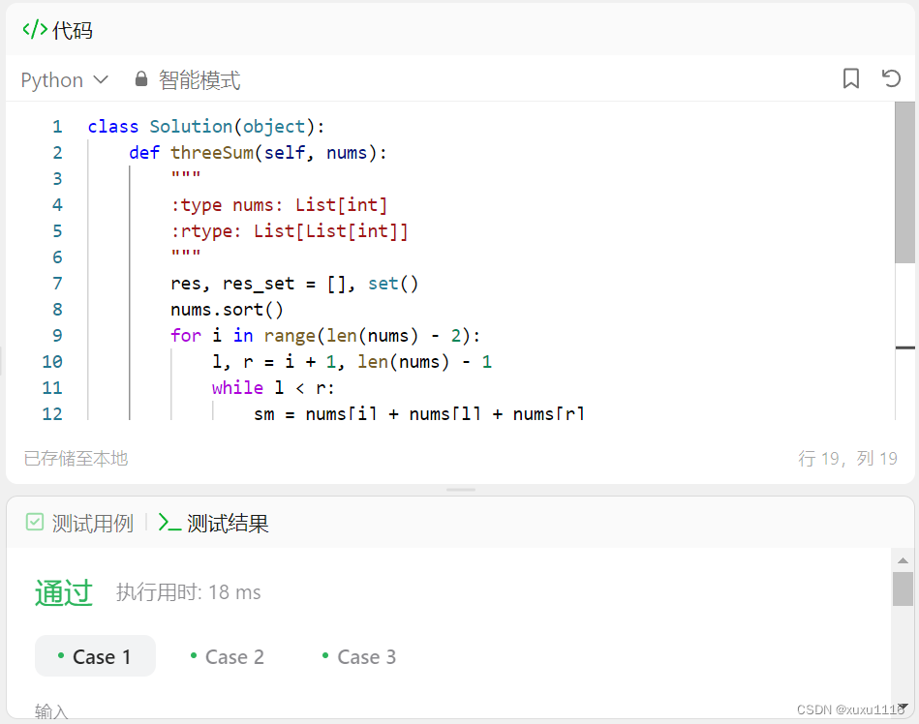Image resolution: width=919 pixels, height=724 pixels.
Task: Click line number 9 in the gutter
Action: [57, 336]
